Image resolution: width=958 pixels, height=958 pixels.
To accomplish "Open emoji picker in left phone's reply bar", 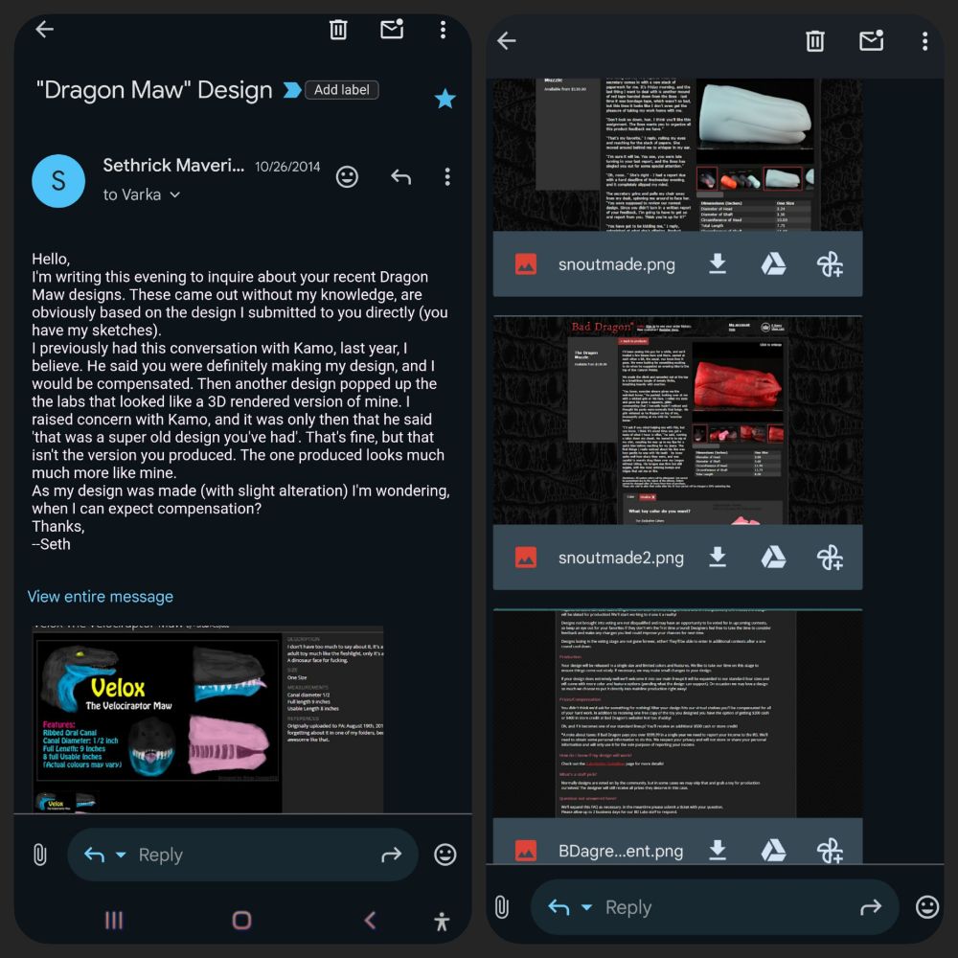I will pyautogui.click(x=445, y=855).
